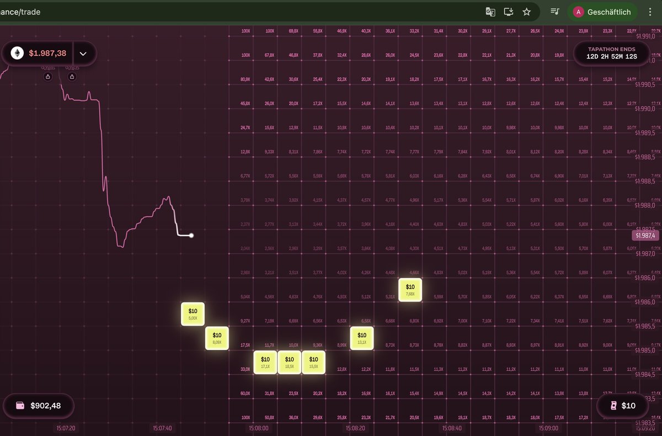Click the install app icon in the address bar
Viewport: 662px width, 436px height.
509,12
